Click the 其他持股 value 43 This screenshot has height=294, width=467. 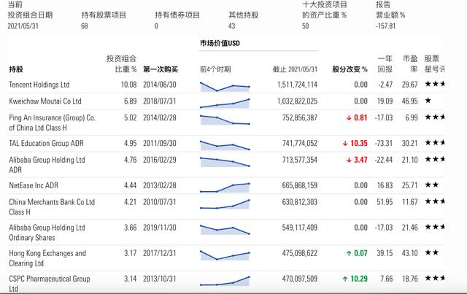[x=231, y=26]
